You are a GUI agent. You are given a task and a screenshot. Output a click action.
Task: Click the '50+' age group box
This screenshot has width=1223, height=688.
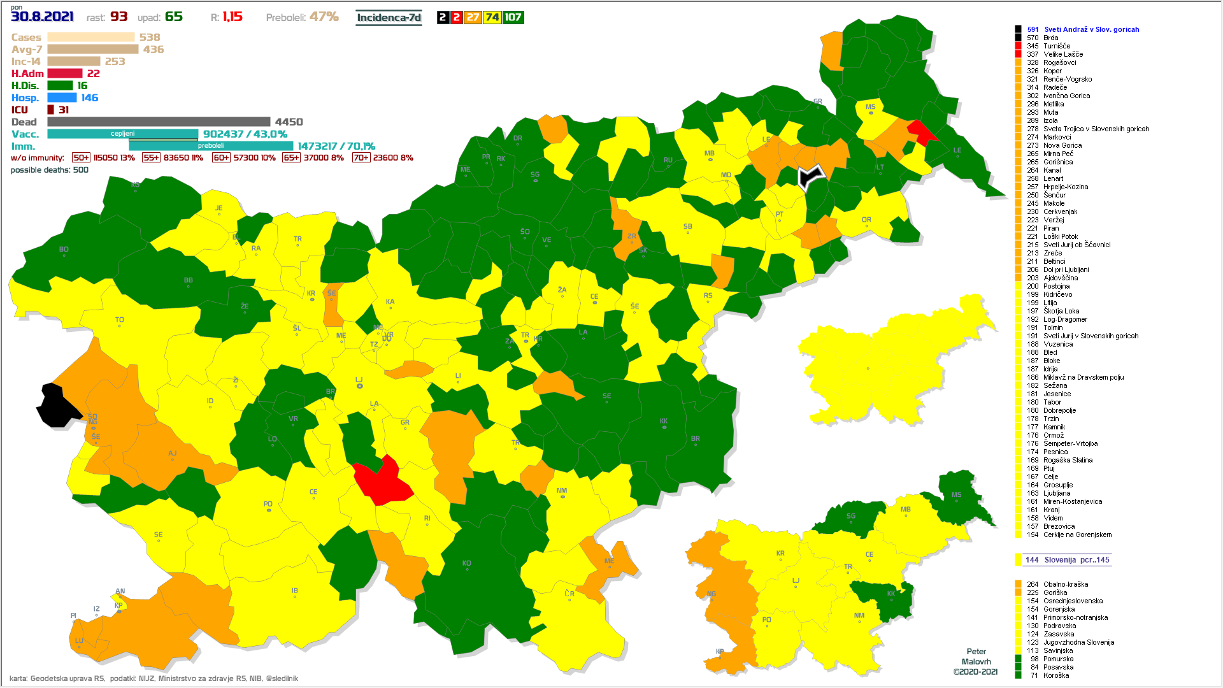81,157
